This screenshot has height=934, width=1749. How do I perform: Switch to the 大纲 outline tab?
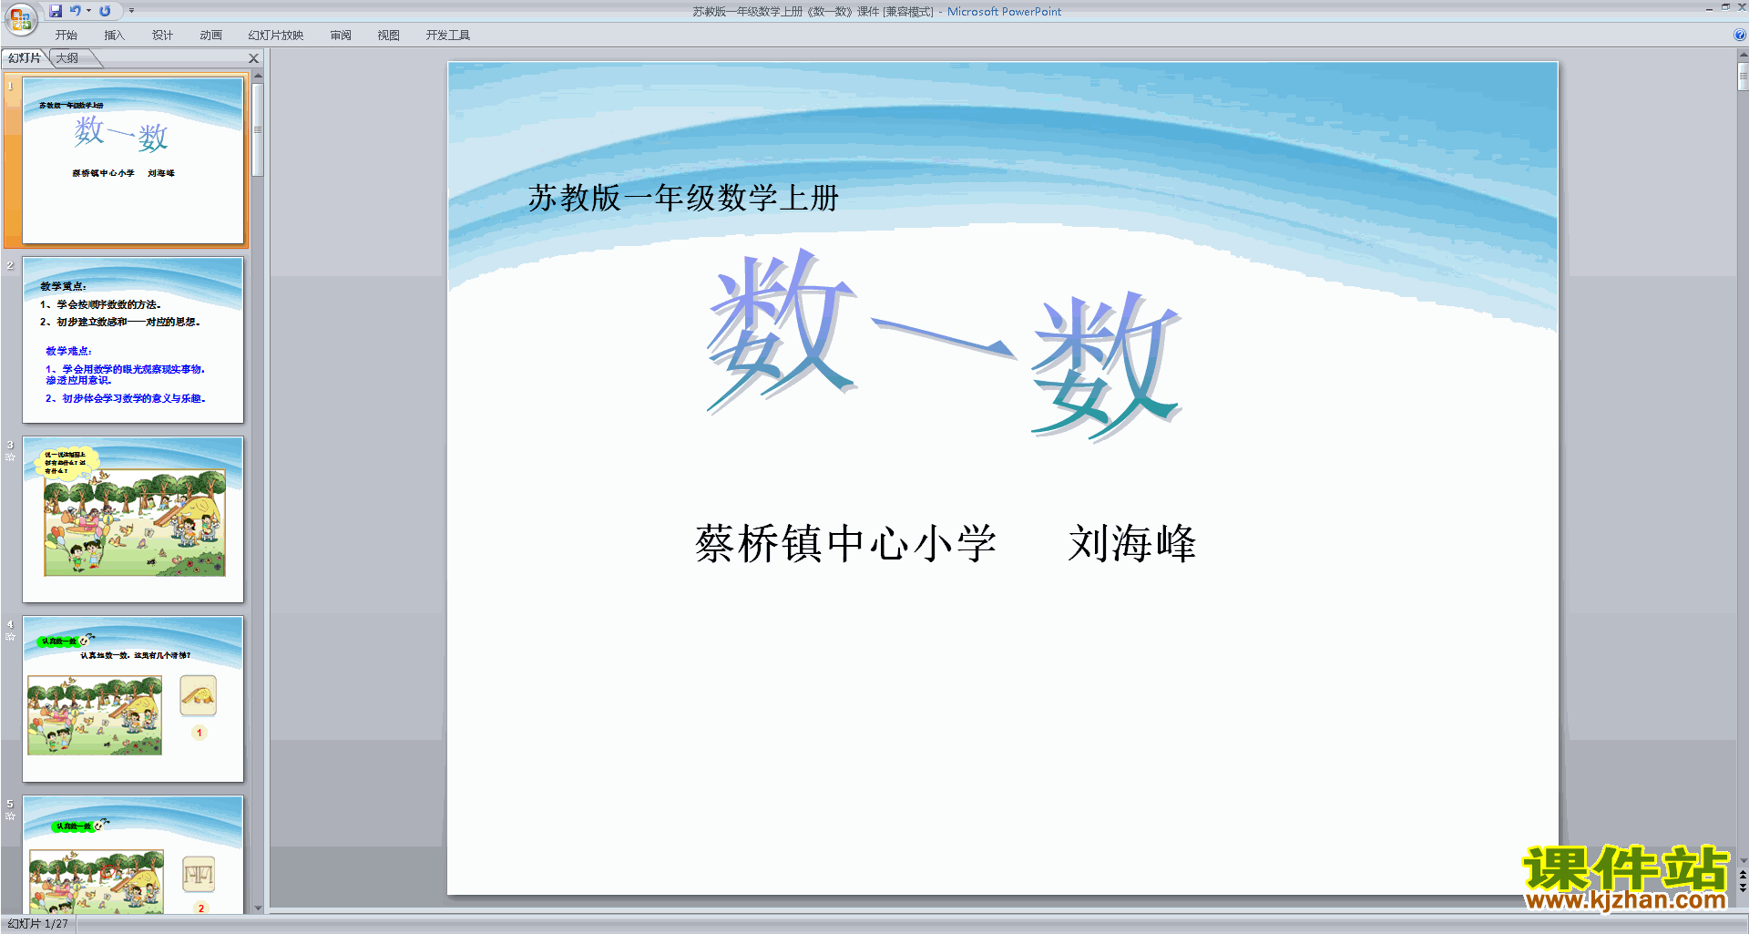[68, 58]
